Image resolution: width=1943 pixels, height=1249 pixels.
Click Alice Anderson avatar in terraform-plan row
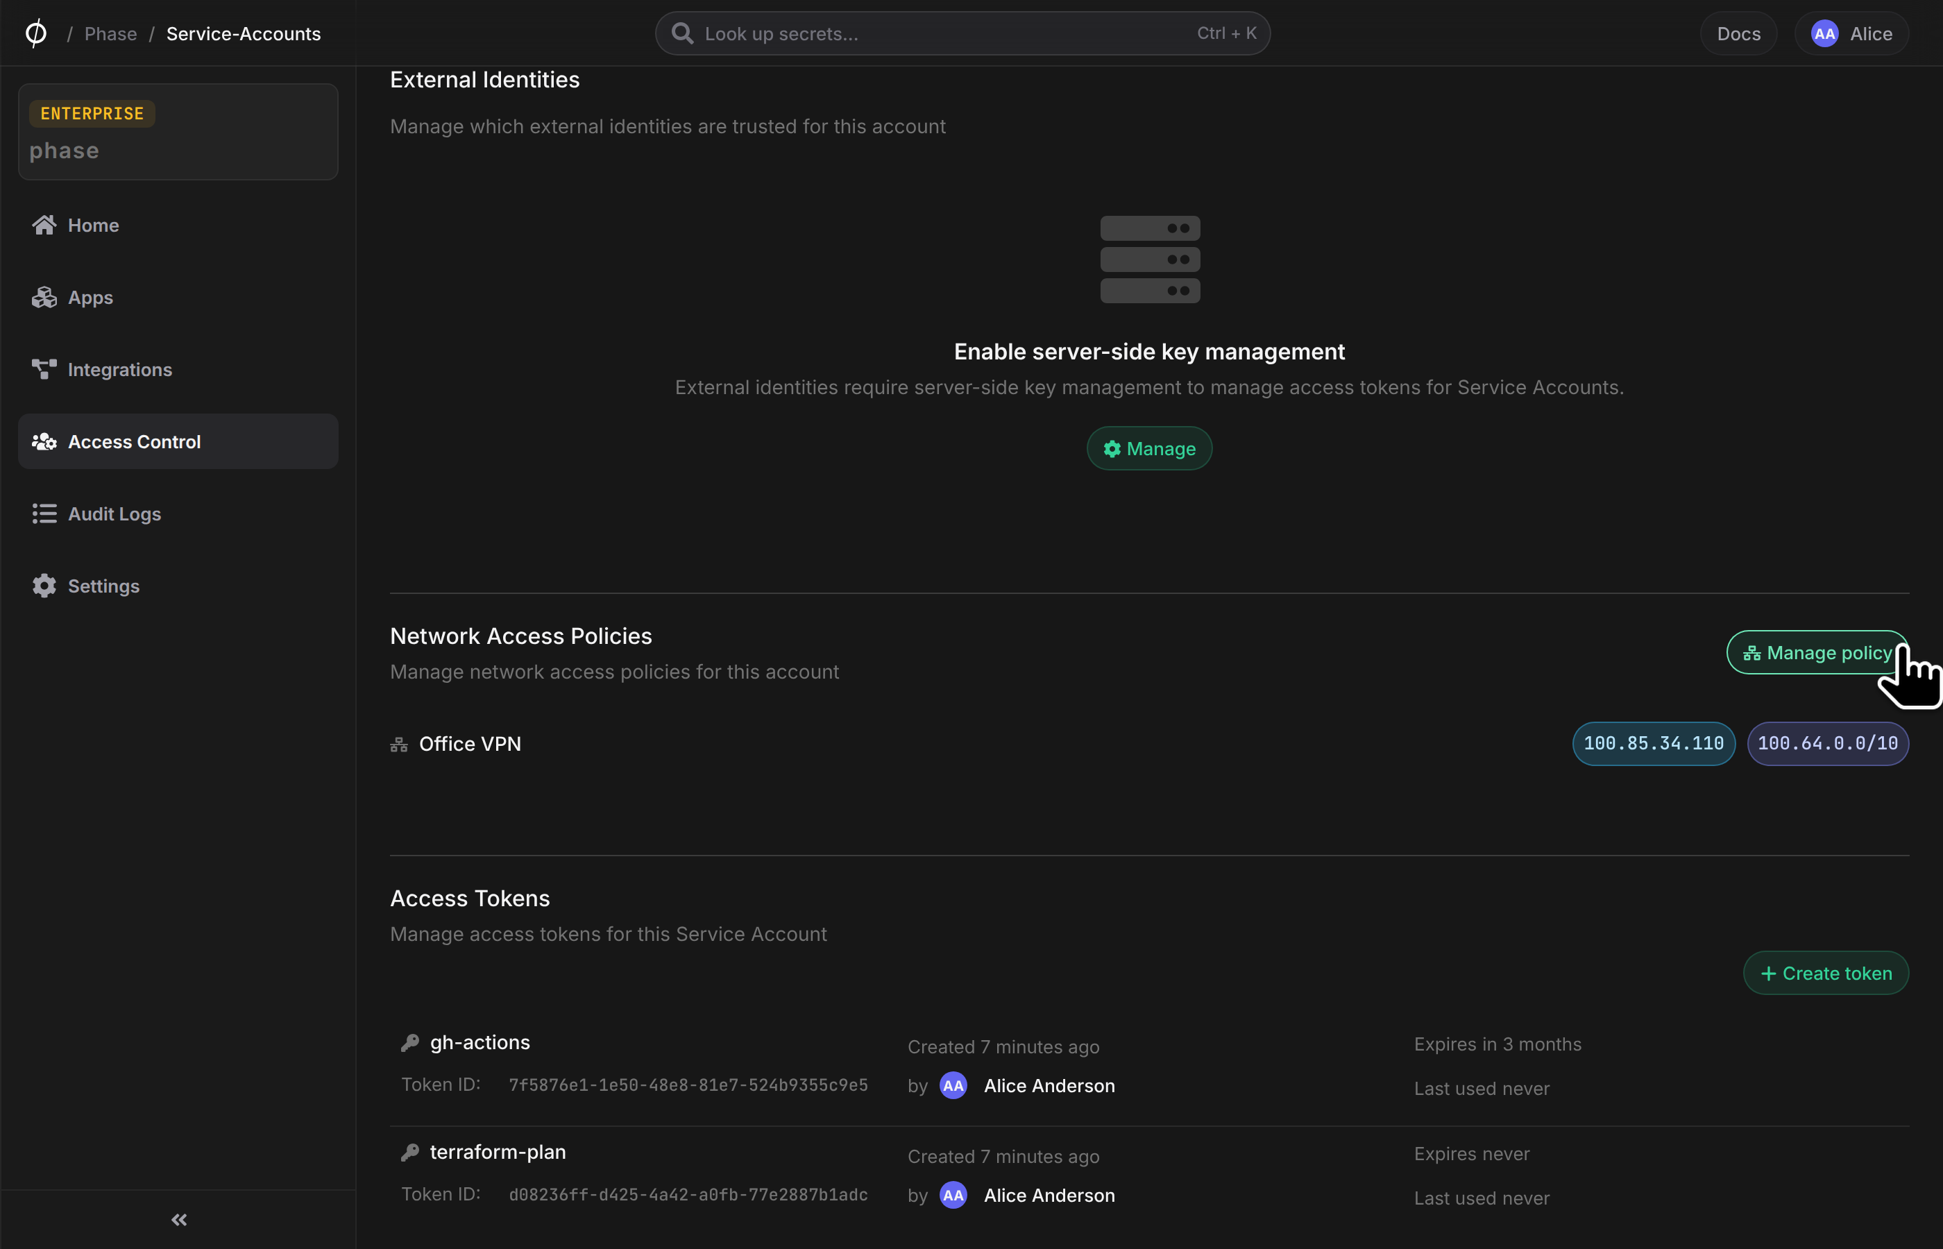(x=953, y=1195)
